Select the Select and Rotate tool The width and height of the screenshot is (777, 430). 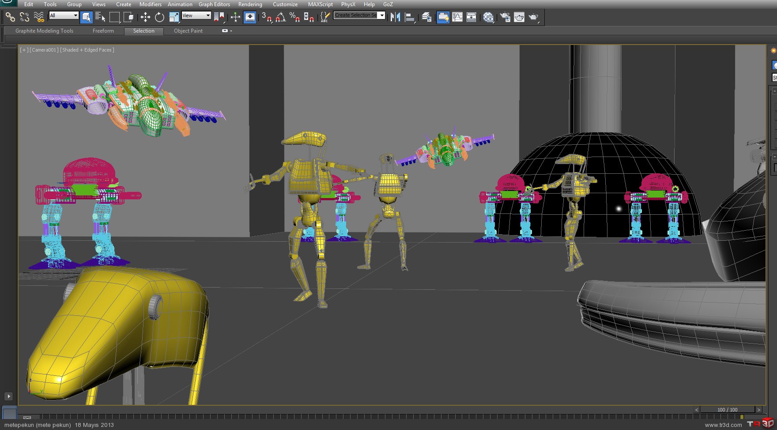[159, 17]
